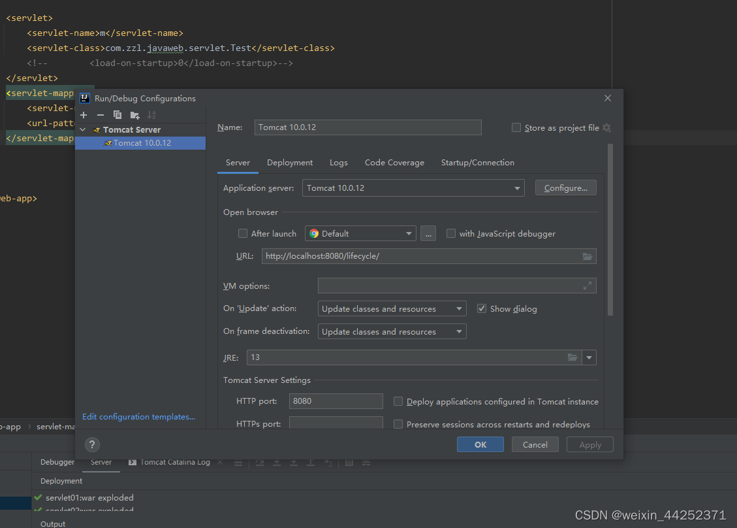Screen dimensions: 737x528
Task: Click the Cancel button
Action: [535, 445]
